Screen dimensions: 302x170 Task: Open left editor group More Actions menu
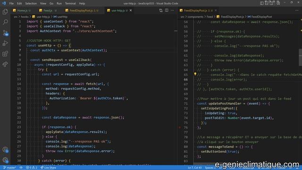[172, 10]
